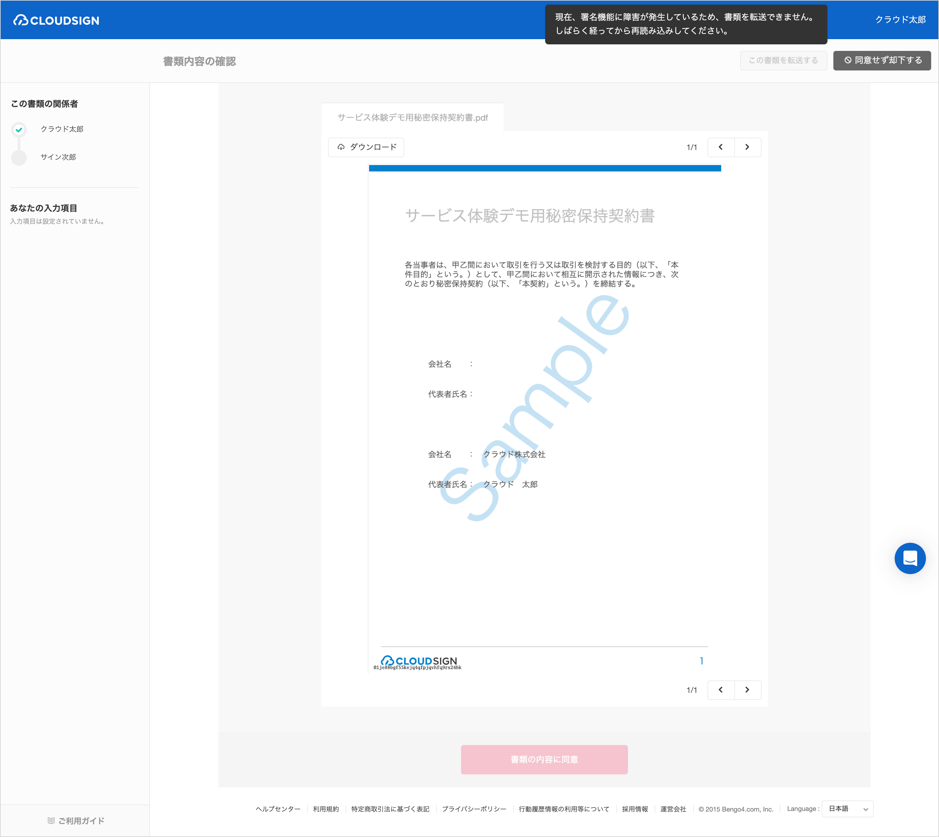Go to previous page using top arrow
939x837 pixels.
click(721, 147)
